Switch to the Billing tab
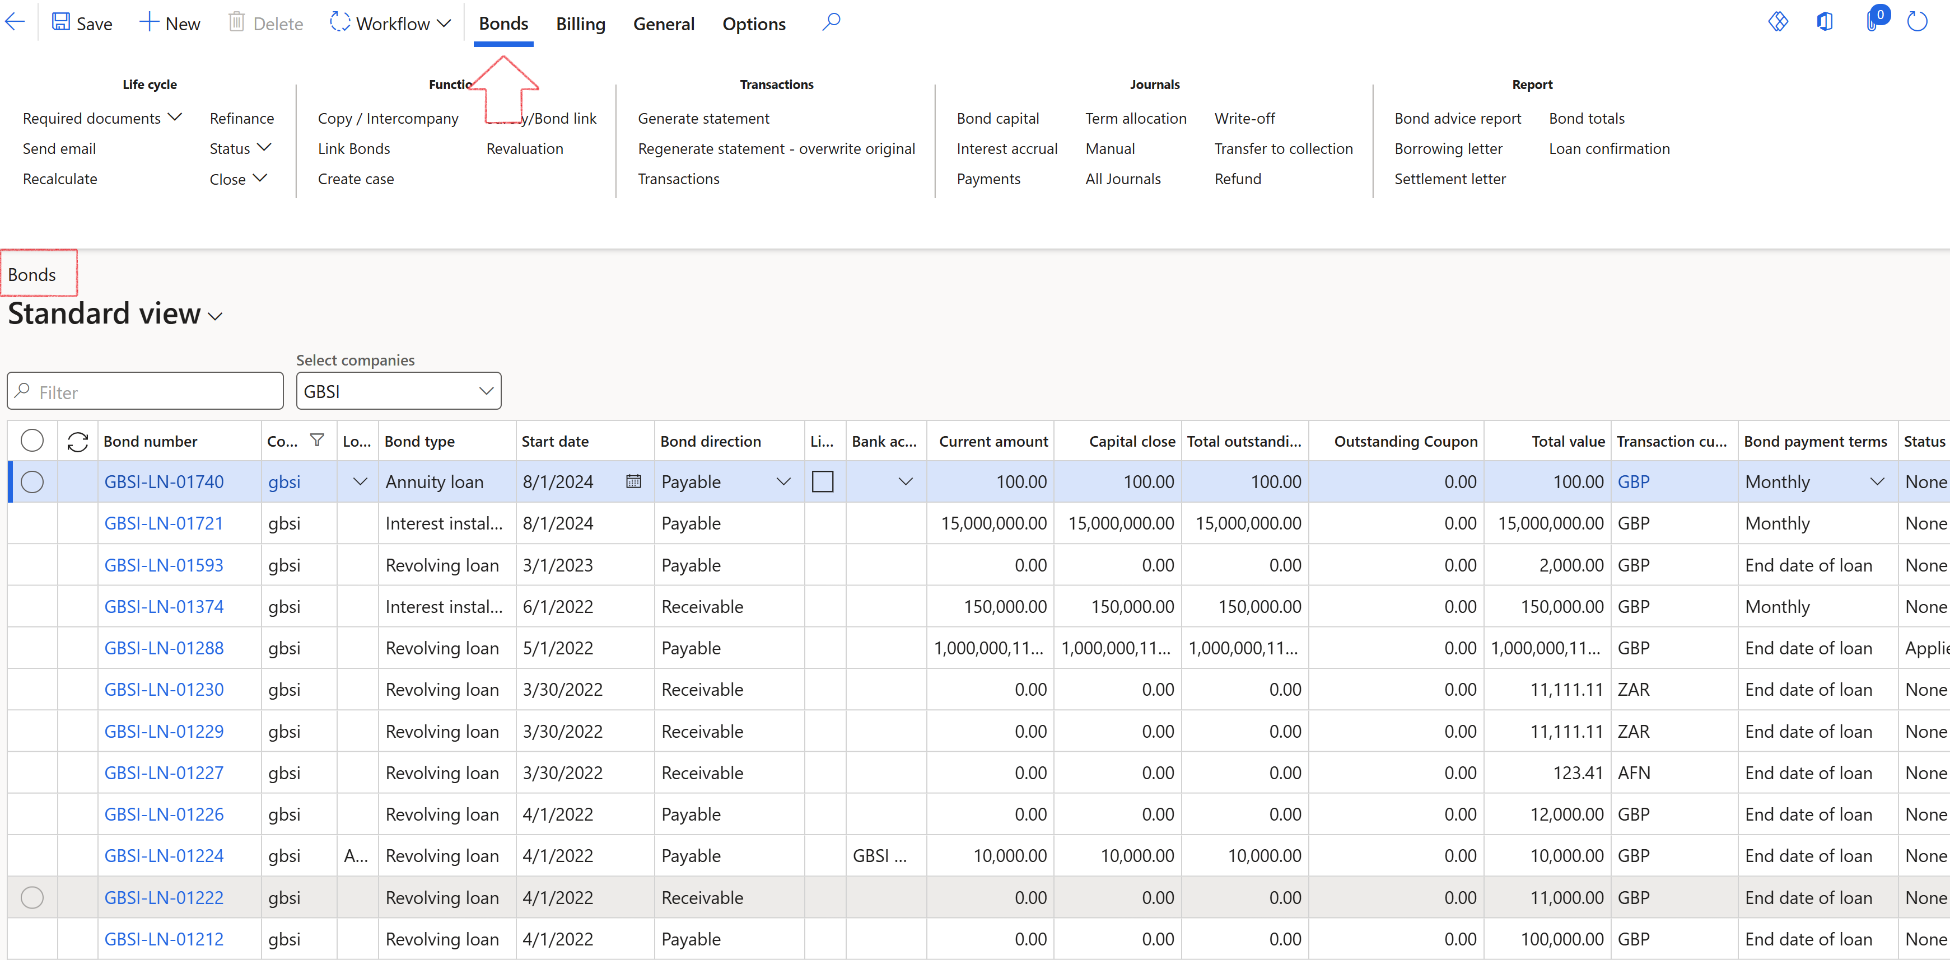The width and height of the screenshot is (1950, 960). coord(580,24)
